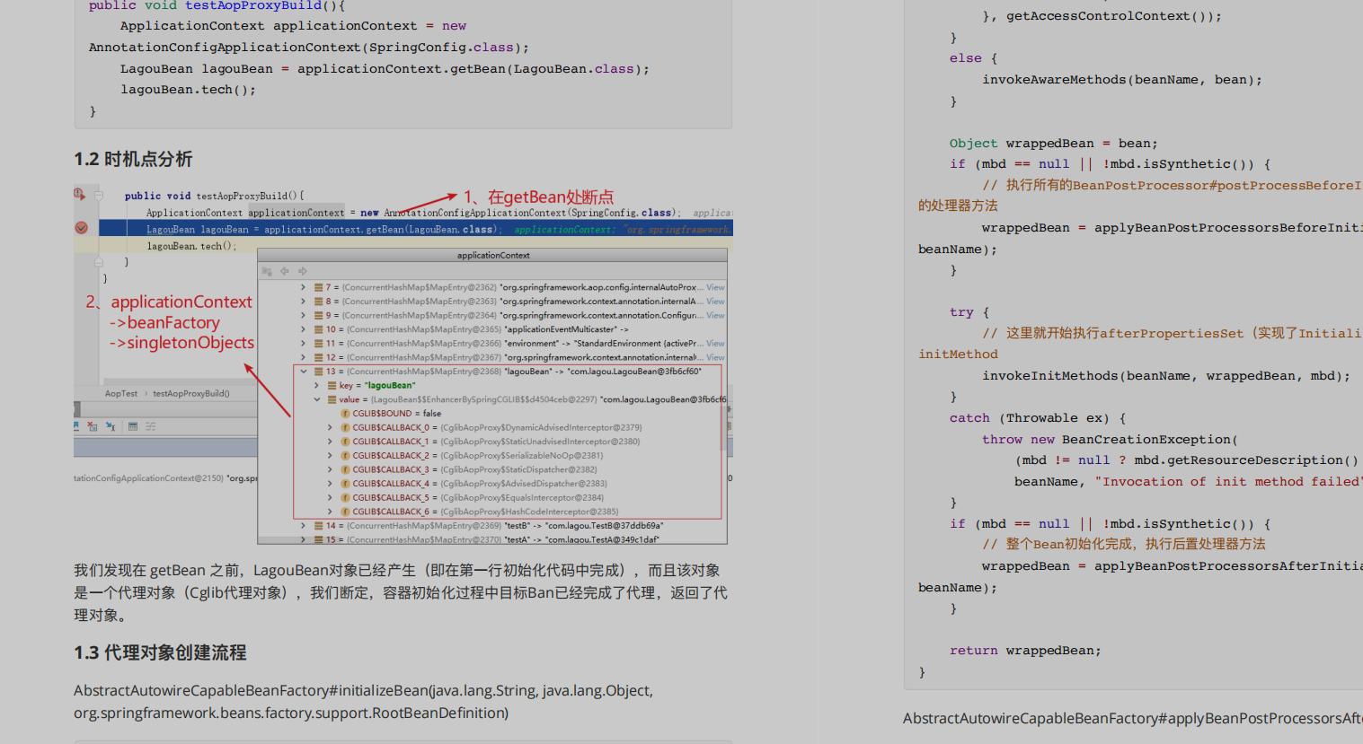Expand CGLIB$CALLBACK_6 HashCodeInterceptor

coord(331,512)
